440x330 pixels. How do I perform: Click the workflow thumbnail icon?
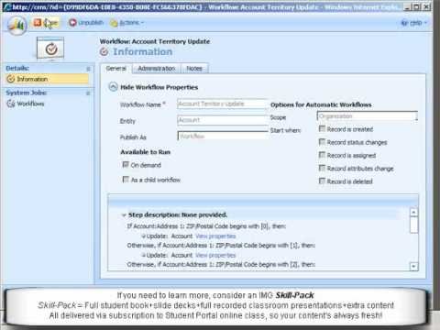pyautogui.click(x=50, y=49)
